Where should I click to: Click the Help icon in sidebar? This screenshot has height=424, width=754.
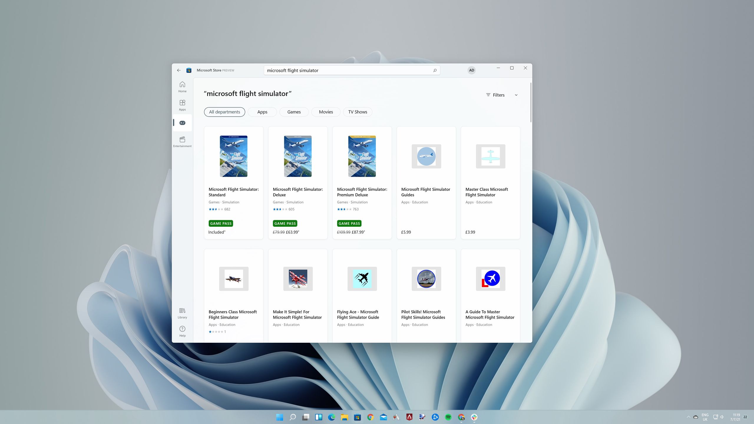182,331
